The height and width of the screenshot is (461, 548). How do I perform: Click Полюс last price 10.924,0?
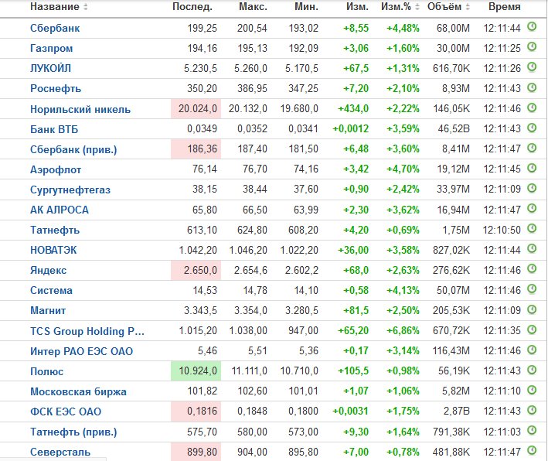[198, 371]
